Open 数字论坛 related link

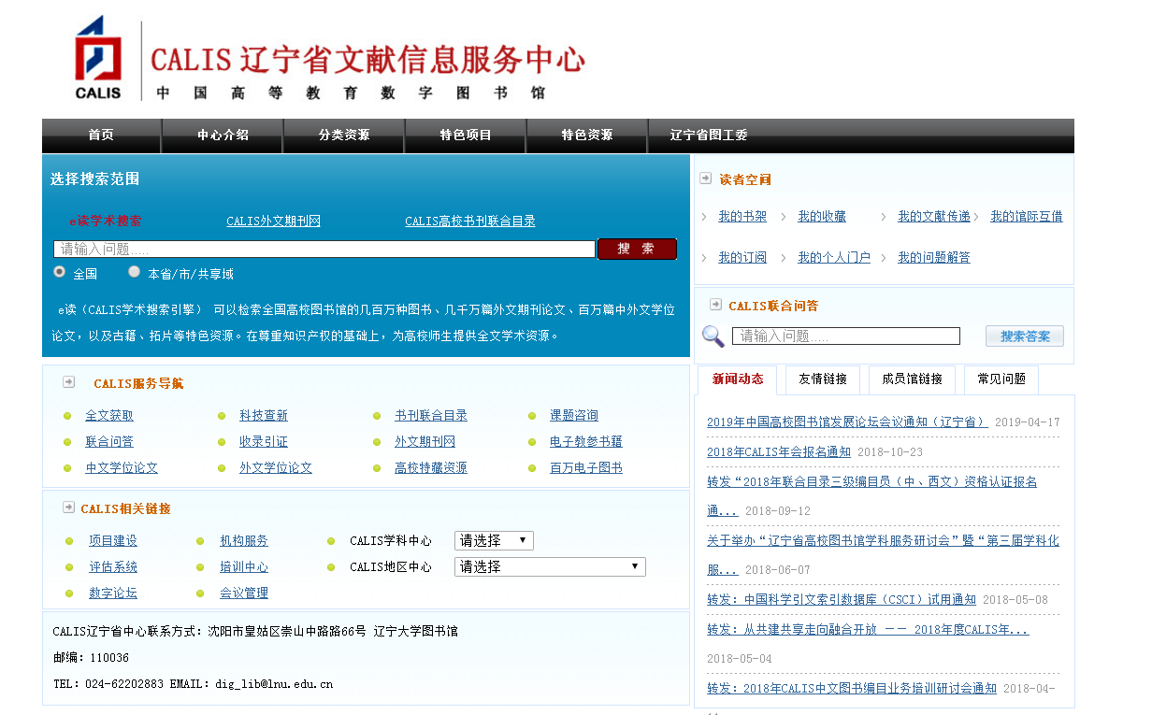coord(113,593)
